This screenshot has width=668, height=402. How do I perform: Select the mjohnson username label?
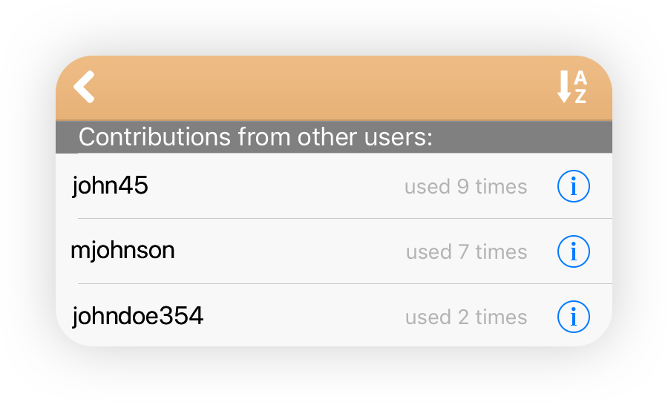[122, 251]
